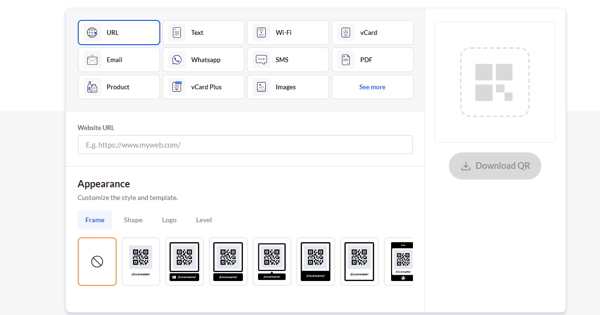Image resolution: width=600 pixels, height=315 pixels.
Task: Focus the Website URL input field
Action: (245, 145)
